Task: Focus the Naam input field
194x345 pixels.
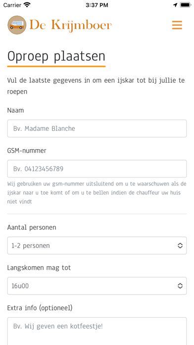Action: 97,128
